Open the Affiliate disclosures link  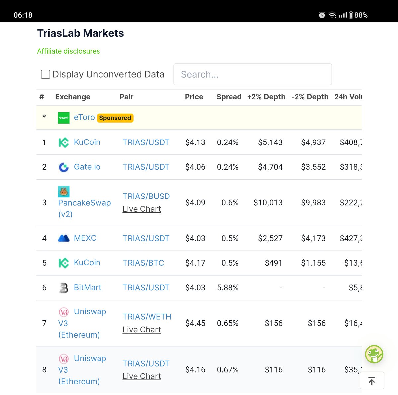(68, 51)
